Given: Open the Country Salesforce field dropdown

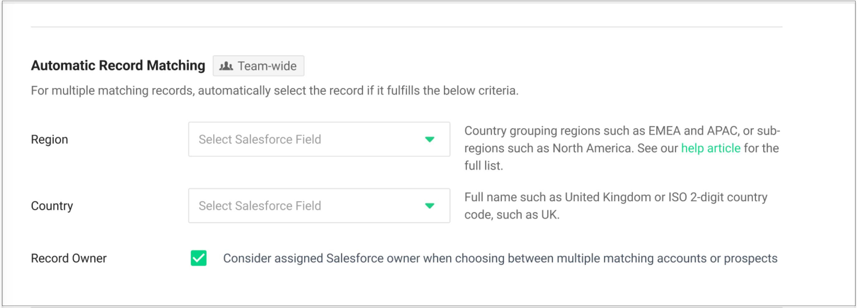Looking at the screenshot, I should (x=319, y=206).
